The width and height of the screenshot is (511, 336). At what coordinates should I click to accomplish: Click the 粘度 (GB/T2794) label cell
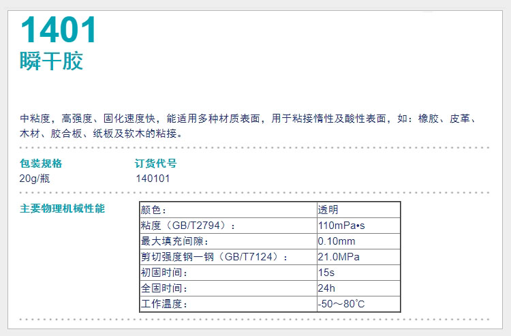coord(189,226)
